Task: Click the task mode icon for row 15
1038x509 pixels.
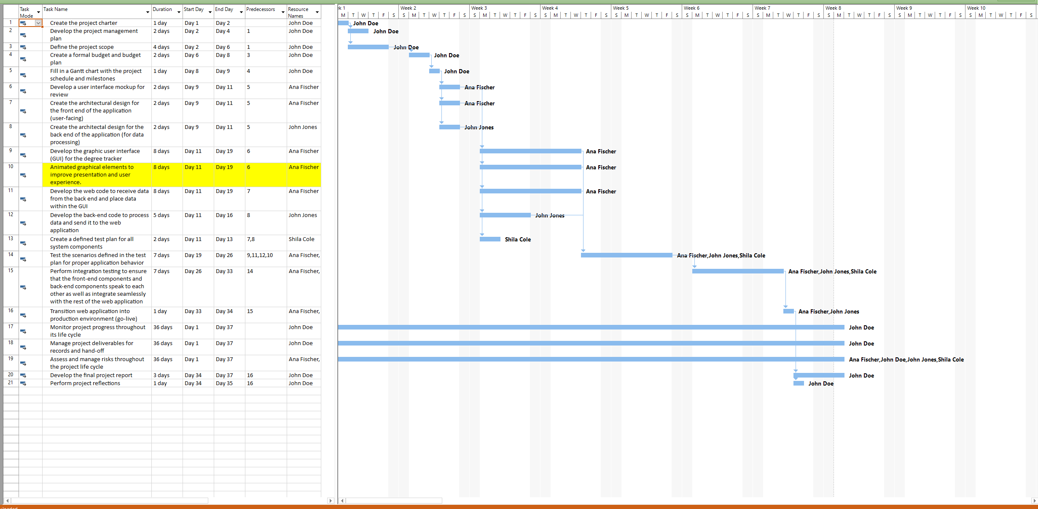Action: (x=23, y=287)
